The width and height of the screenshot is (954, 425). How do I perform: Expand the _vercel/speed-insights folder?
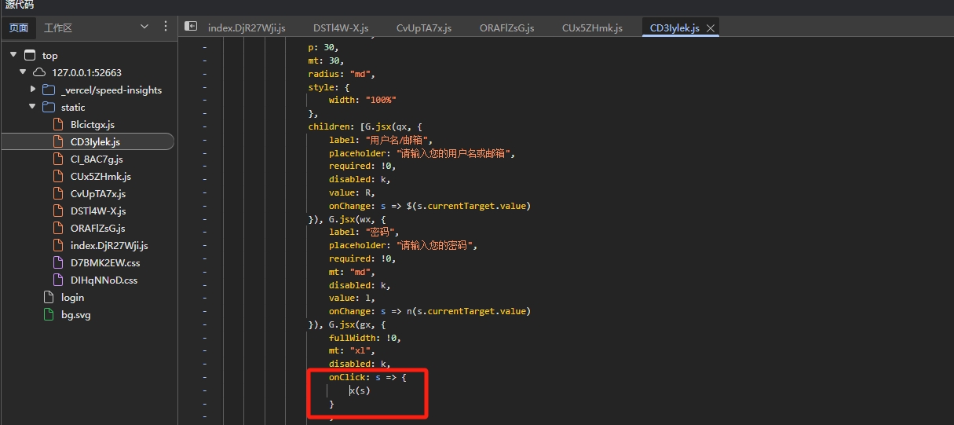click(x=33, y=90)
